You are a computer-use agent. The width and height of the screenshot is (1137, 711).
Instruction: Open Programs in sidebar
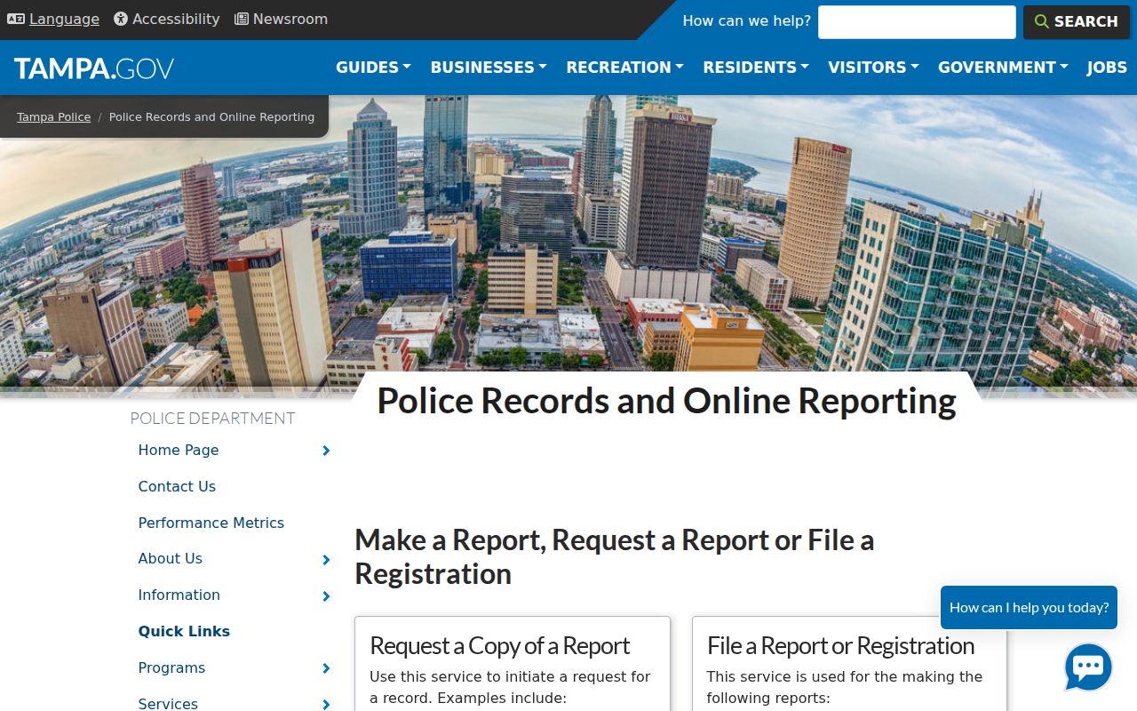coord(171,667)
